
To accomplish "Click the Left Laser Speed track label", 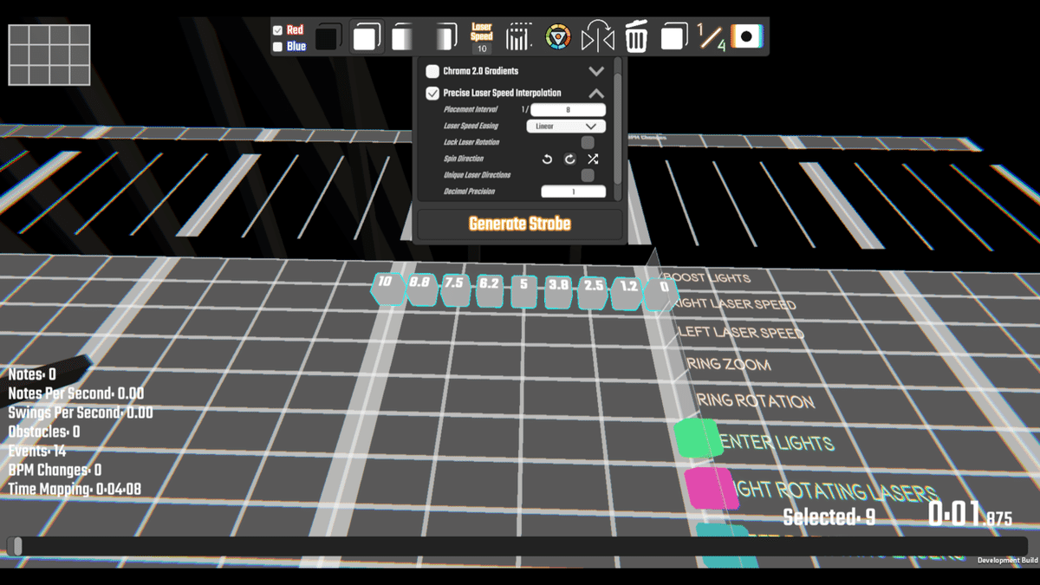I will pos(741,333).
